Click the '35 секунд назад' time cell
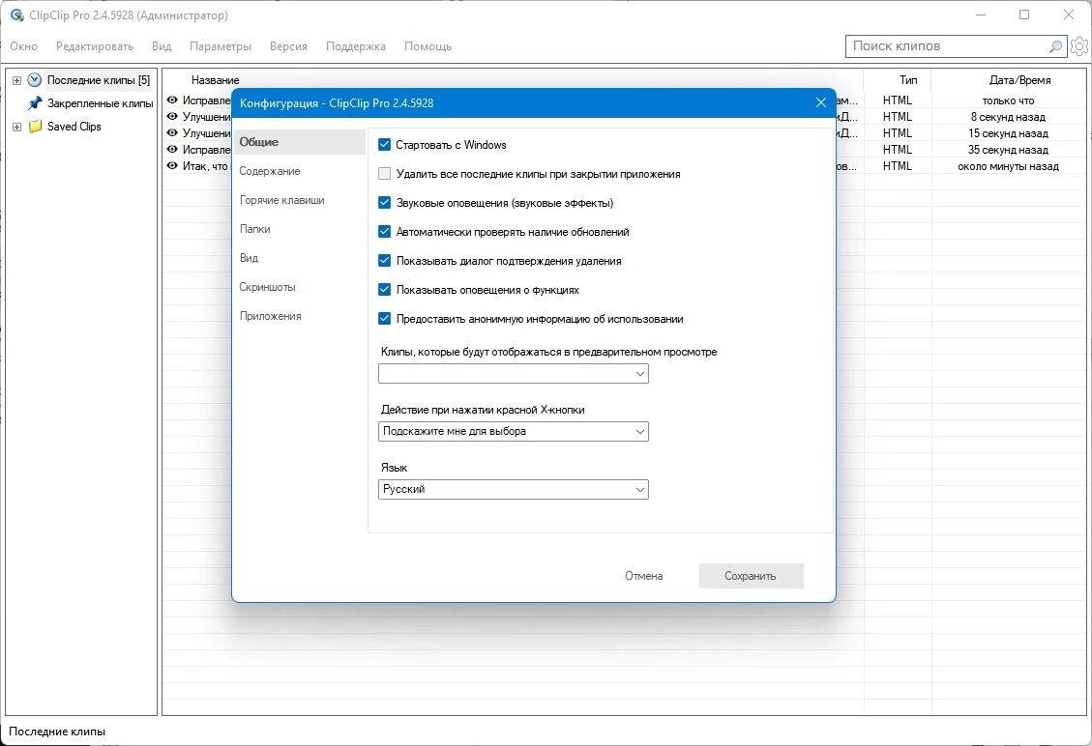Screen dimensions: 1092x746 pos(1008,150)
